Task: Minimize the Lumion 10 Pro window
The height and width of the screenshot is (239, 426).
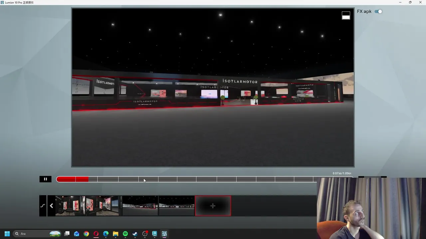Action: click(400, 2)
